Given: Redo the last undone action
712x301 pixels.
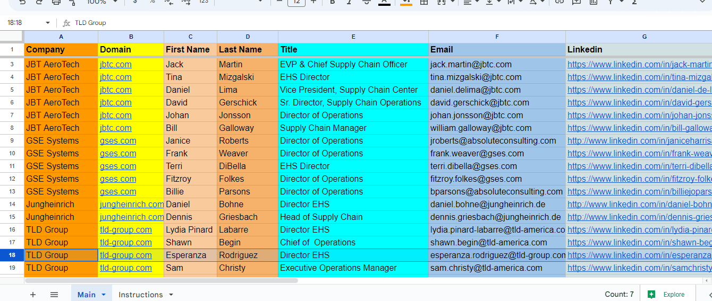Looking at the screenshot, I should tap(39, 2).
